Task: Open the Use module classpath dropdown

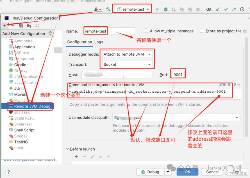Action: coord(176,118)
